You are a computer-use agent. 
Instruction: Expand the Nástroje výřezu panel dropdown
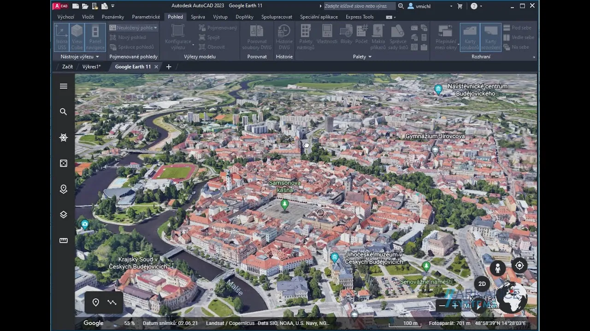point(97,57)
